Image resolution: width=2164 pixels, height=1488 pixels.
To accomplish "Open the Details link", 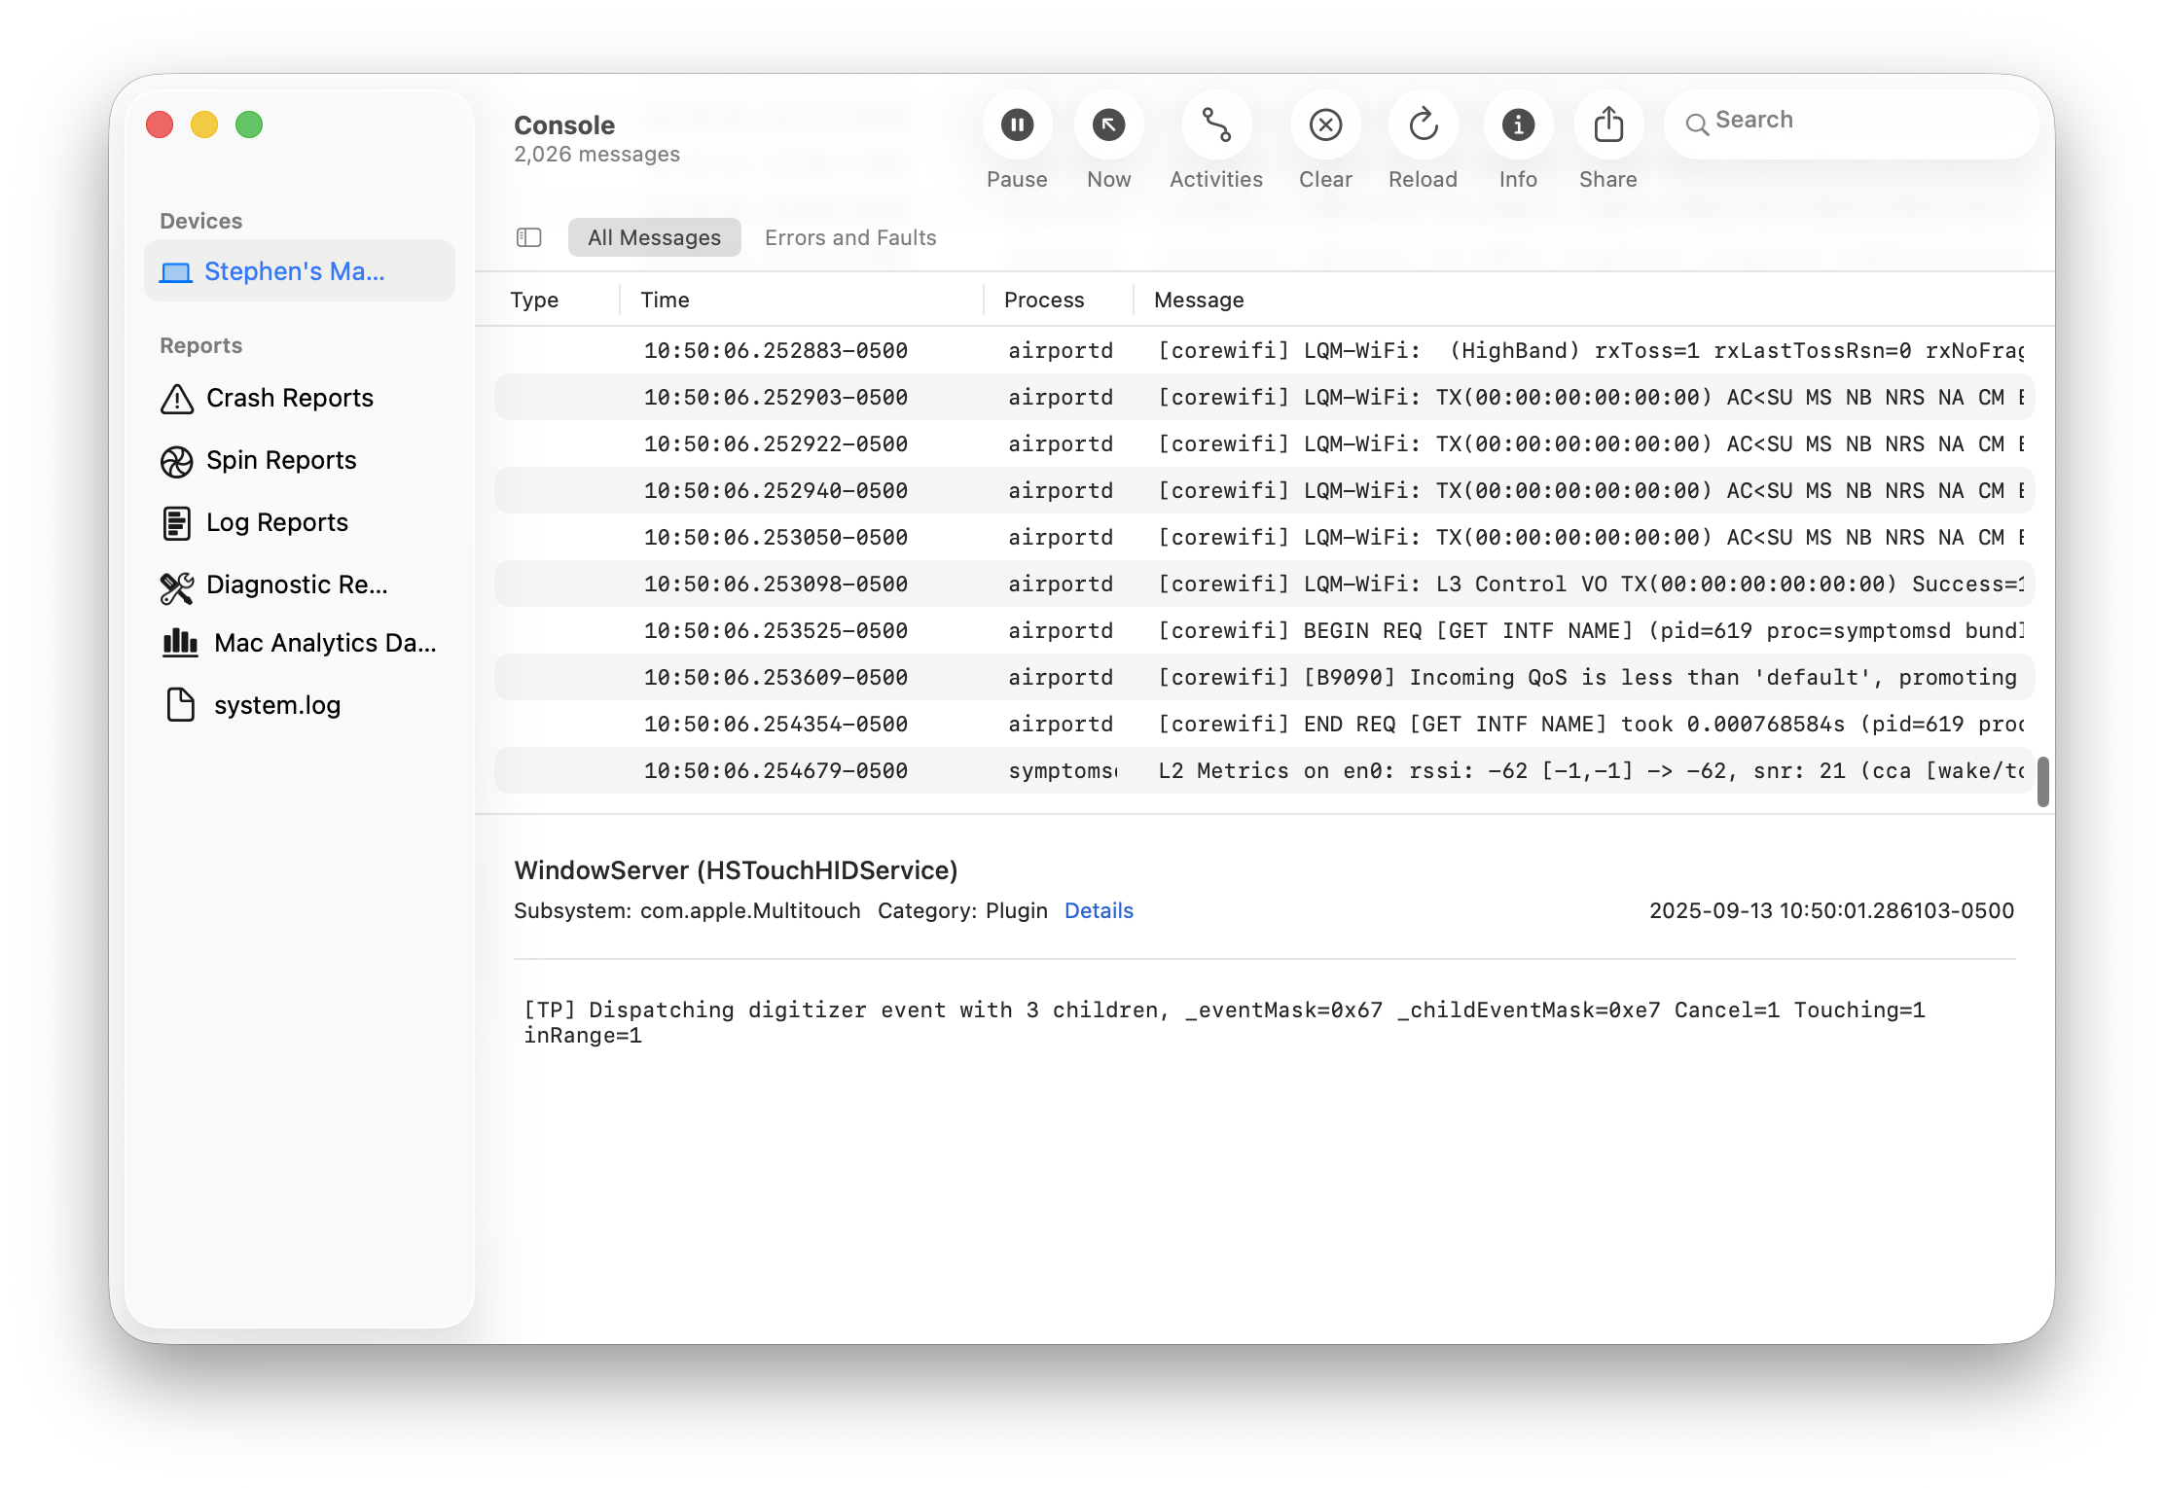I will (1099, 910).
